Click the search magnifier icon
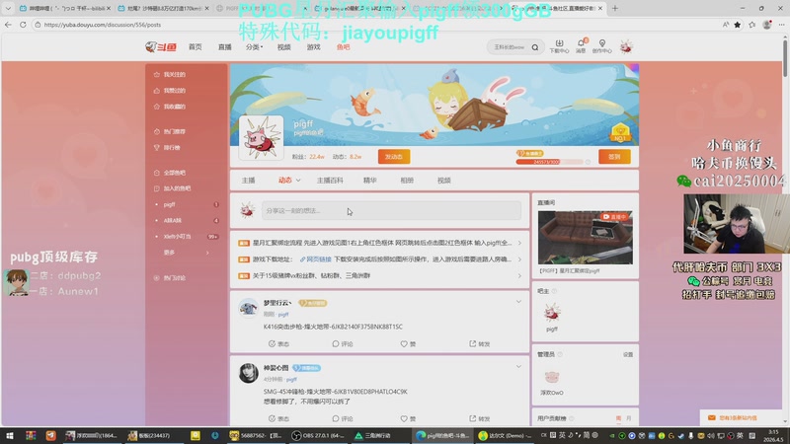Screen dimensions: 790x444 click(535, 47)
